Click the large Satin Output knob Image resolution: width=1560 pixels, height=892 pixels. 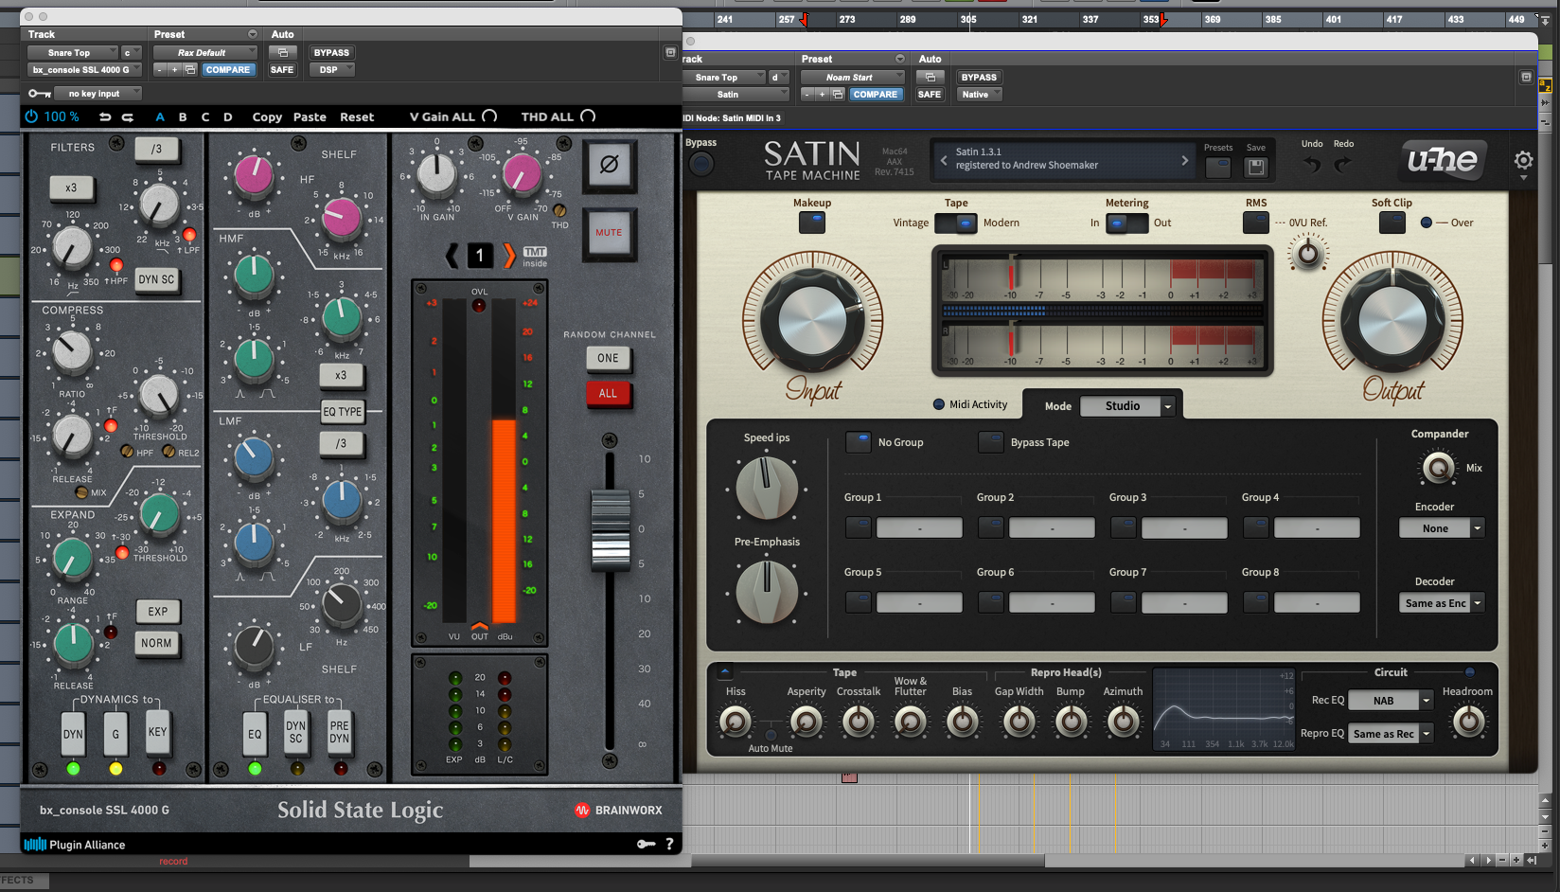pos(1392,321)
